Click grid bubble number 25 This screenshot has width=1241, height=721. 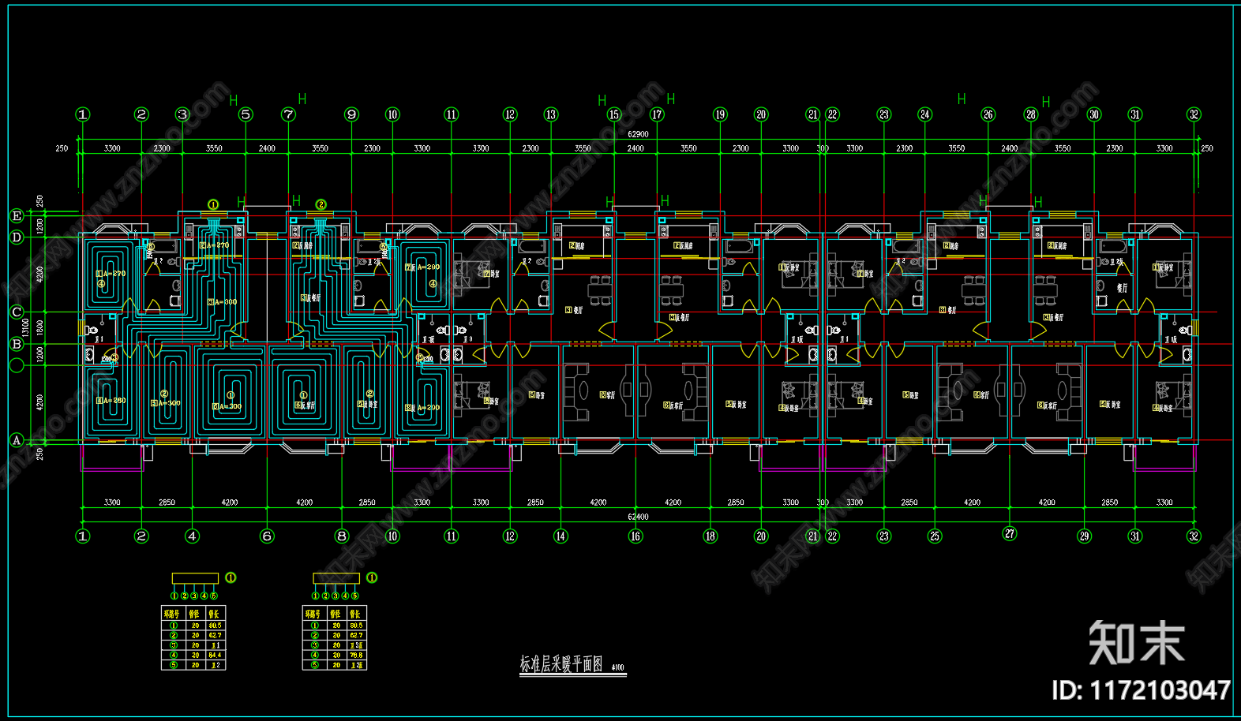[x=935, y=536]
